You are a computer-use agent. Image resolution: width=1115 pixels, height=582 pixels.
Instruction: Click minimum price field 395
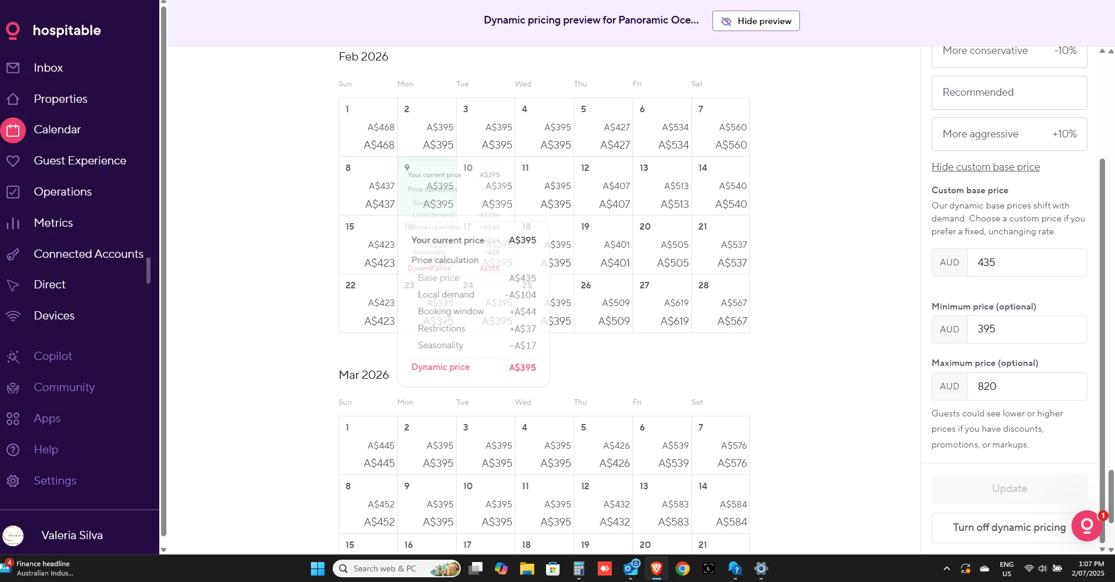pyautogui.click(x=1027, y=329)
